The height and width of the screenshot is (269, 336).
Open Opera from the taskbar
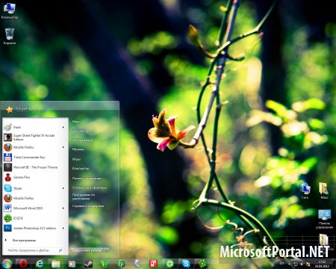(x=23, y=264)
